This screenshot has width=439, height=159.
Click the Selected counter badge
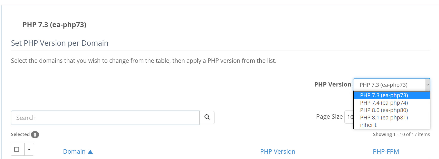[35, 134]
